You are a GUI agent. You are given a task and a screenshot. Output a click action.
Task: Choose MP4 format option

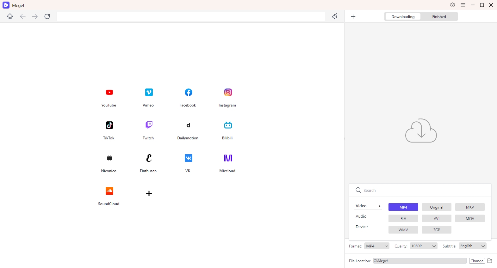403,207
